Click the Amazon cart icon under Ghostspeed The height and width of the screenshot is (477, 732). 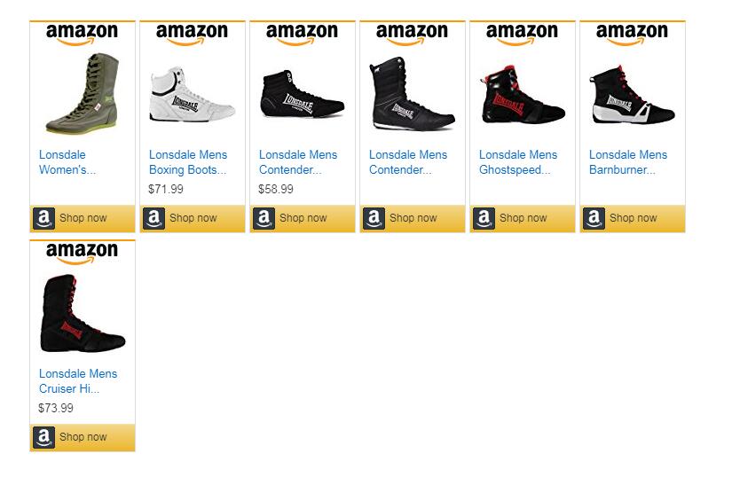tap(484, 218)
